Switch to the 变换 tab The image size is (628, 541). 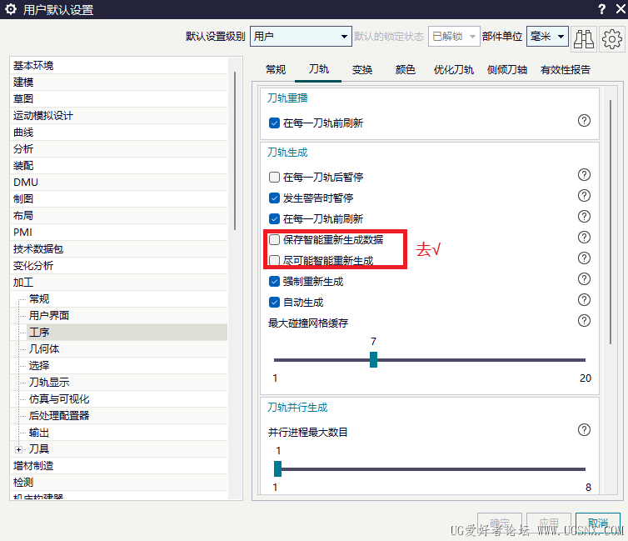tap(362, 70)
